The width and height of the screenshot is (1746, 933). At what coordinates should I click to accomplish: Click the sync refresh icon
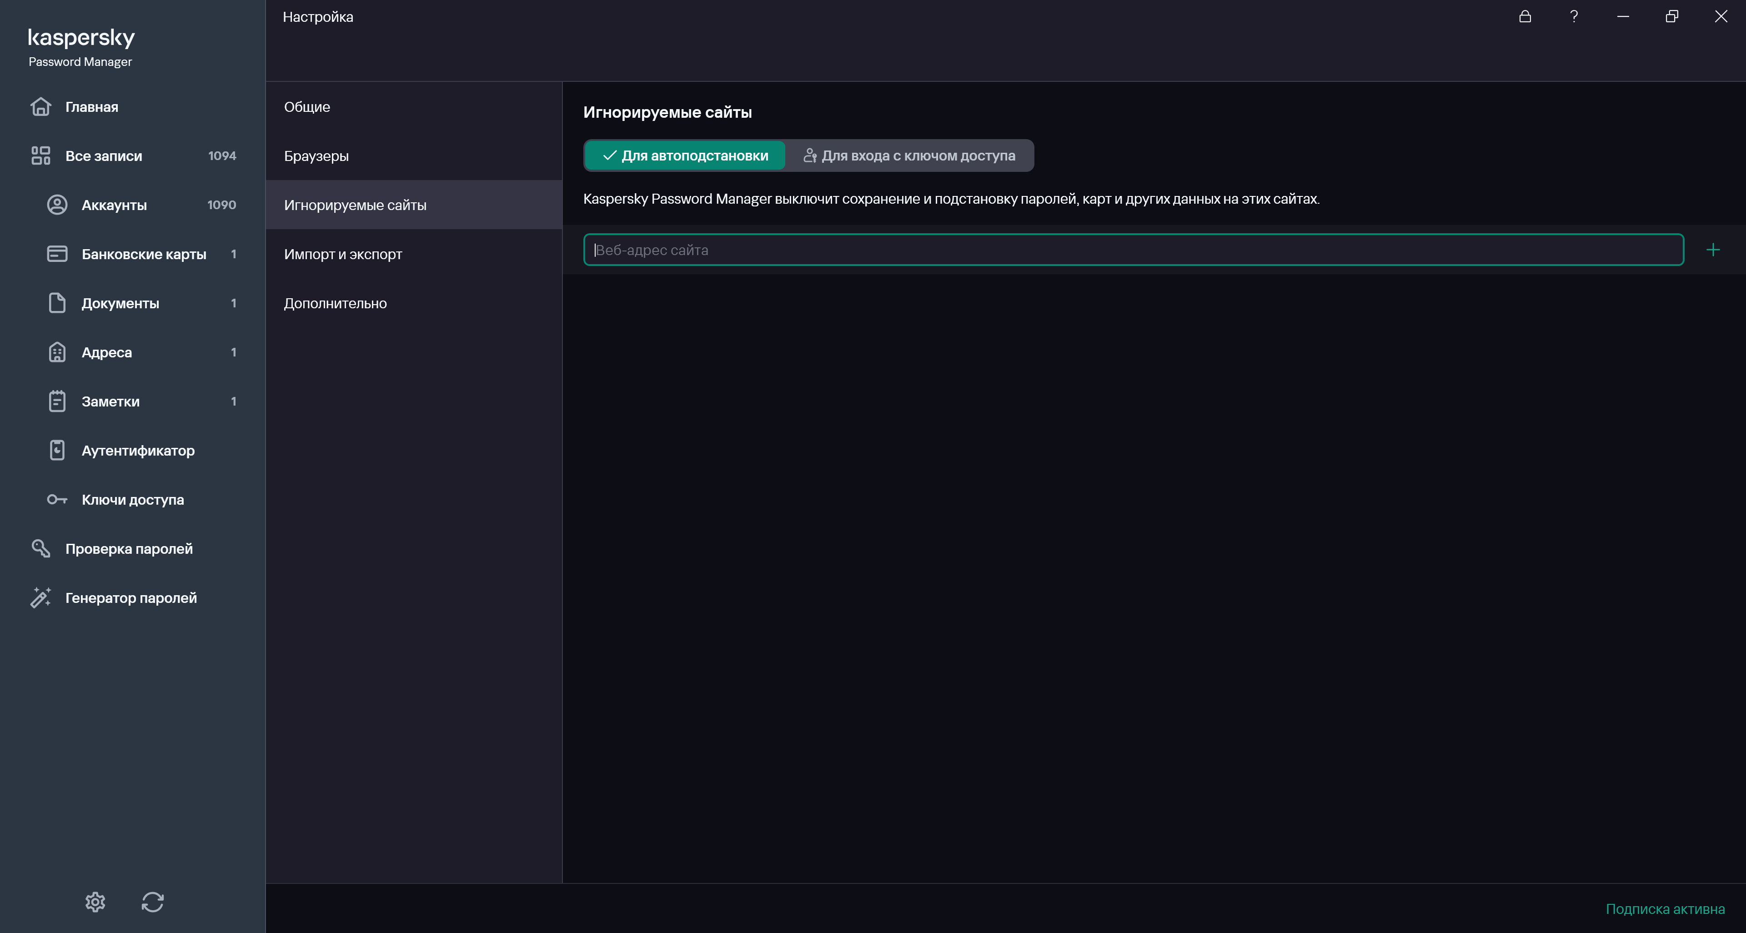tap(152, 902)
